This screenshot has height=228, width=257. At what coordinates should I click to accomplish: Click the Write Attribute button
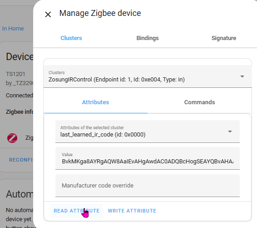(x=132, y=211)
